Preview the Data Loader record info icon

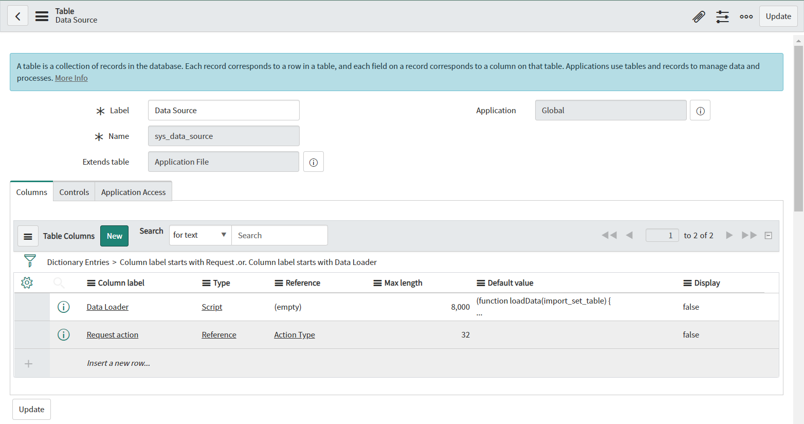click(x=63, y=307)
